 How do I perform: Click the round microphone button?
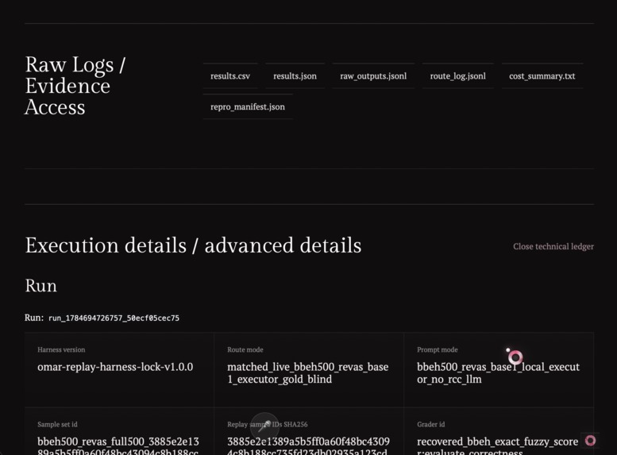(264, 426)
